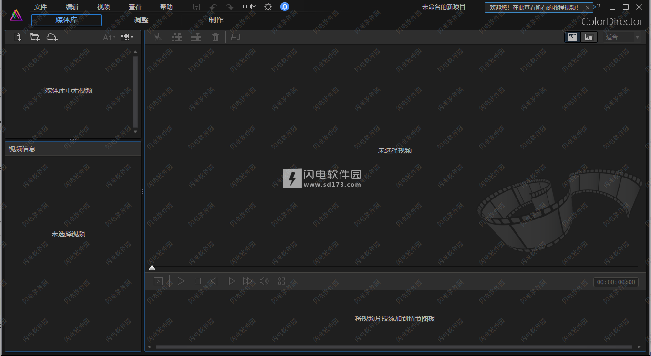Screen dimensions: 651x356
Task: Click the trash delete icon
Action: tap(215, 37)
